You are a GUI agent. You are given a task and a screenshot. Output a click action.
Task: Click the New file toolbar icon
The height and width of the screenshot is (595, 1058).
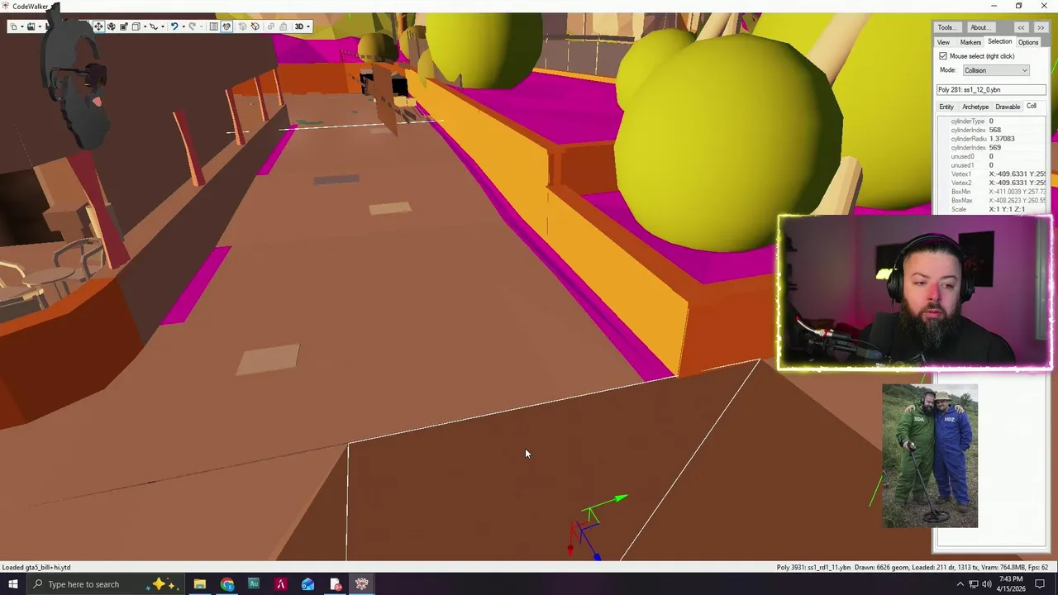click(13, 26)
